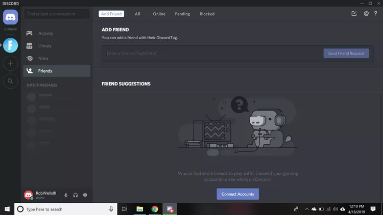Click the cloud upload tray icon
This screenshot has width=383, height=215.
click(343, 209)
